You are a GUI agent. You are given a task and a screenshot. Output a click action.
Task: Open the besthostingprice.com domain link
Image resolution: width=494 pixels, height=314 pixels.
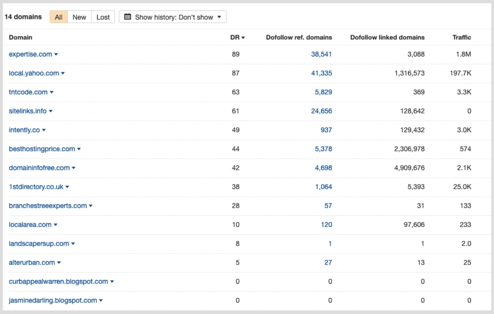(x=42, y=149)
